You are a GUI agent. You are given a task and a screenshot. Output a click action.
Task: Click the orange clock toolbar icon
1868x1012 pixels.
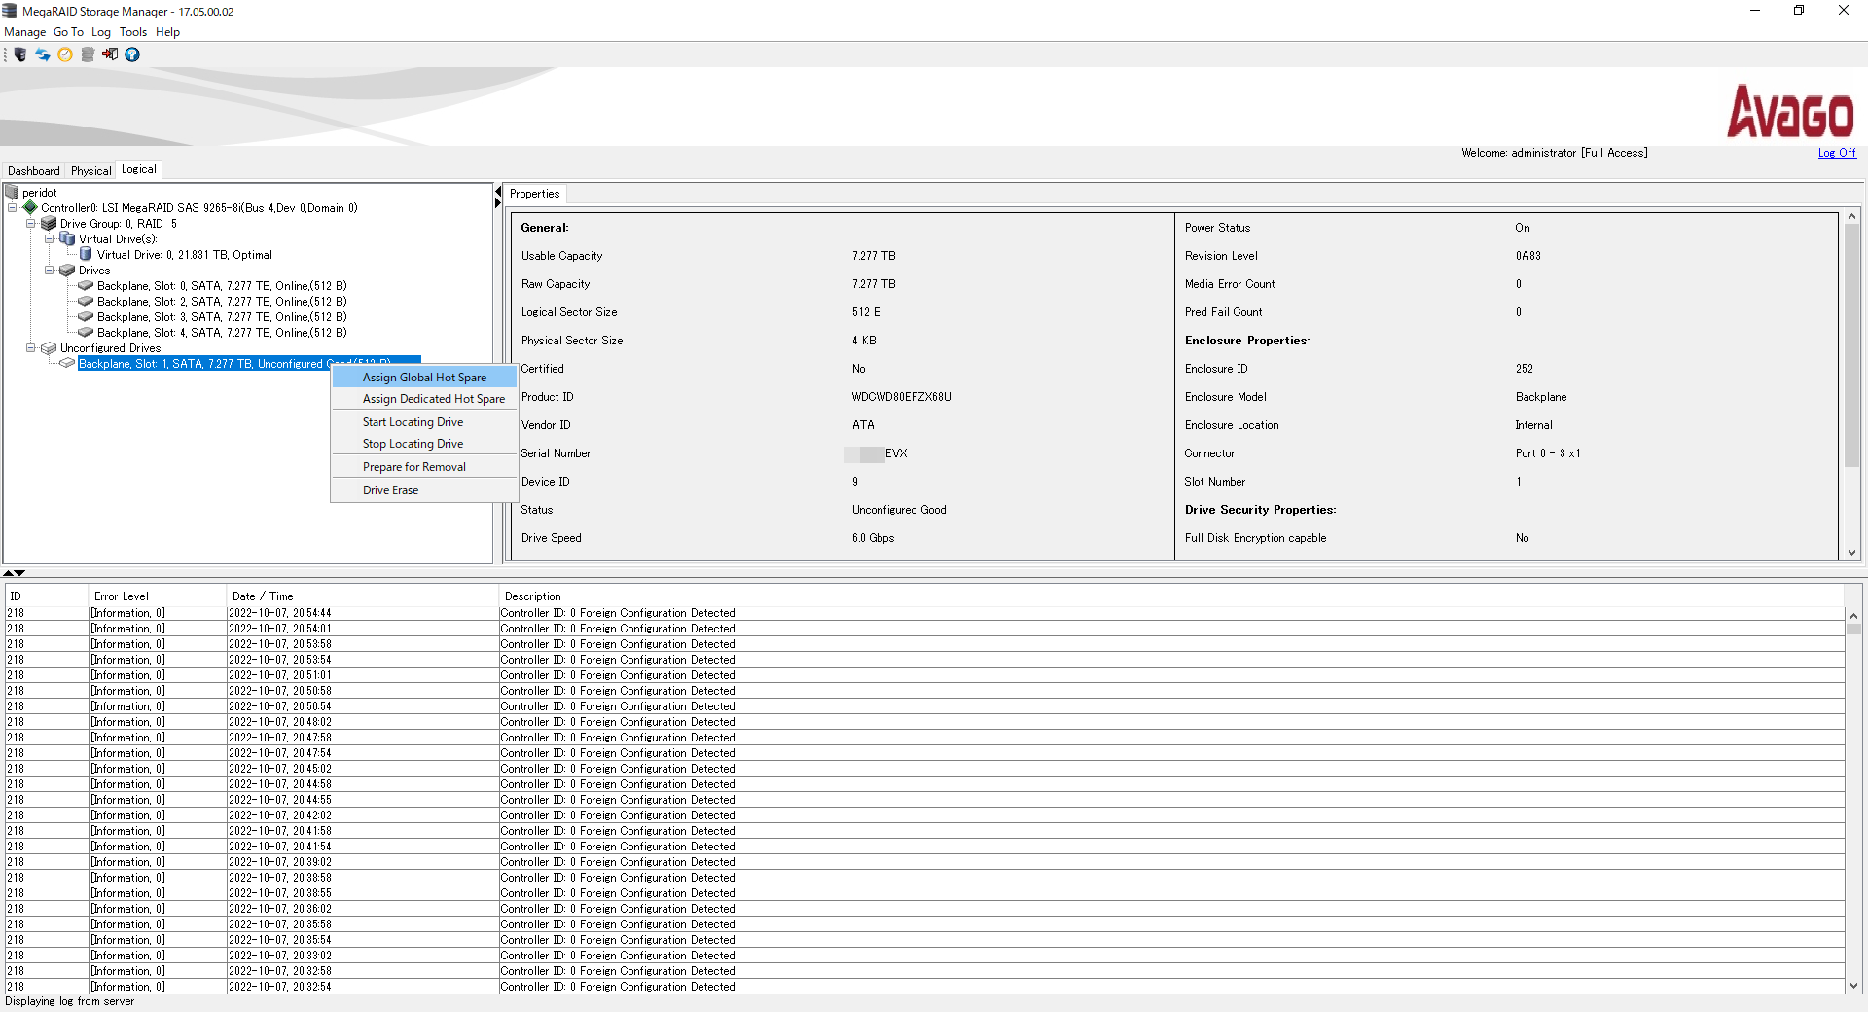click(x=65, y=54)
